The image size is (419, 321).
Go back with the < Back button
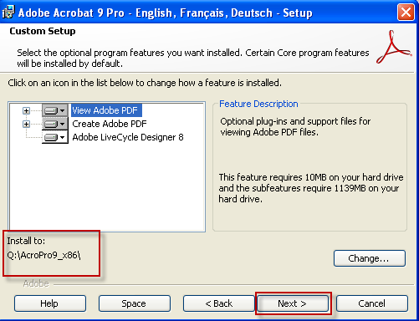coord(219,303)
